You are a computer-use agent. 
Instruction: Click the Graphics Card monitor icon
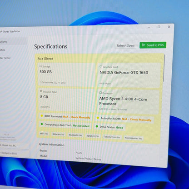pyautogui.click(x=101, y=67)
